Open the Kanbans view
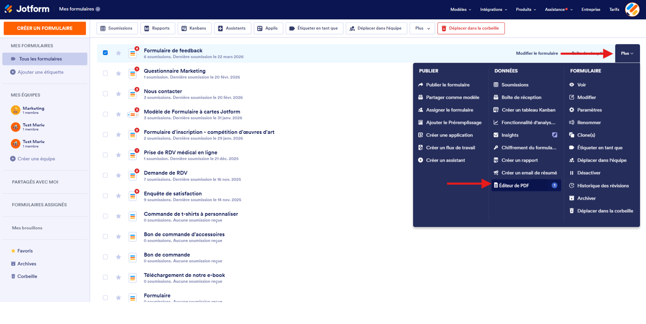The width and height of the screenshot is (646, 324). coord(194,28)
